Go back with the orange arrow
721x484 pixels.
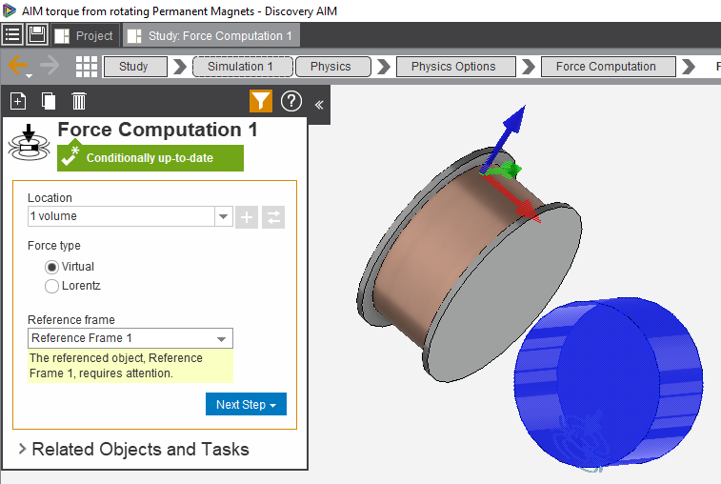pos(17,65)
